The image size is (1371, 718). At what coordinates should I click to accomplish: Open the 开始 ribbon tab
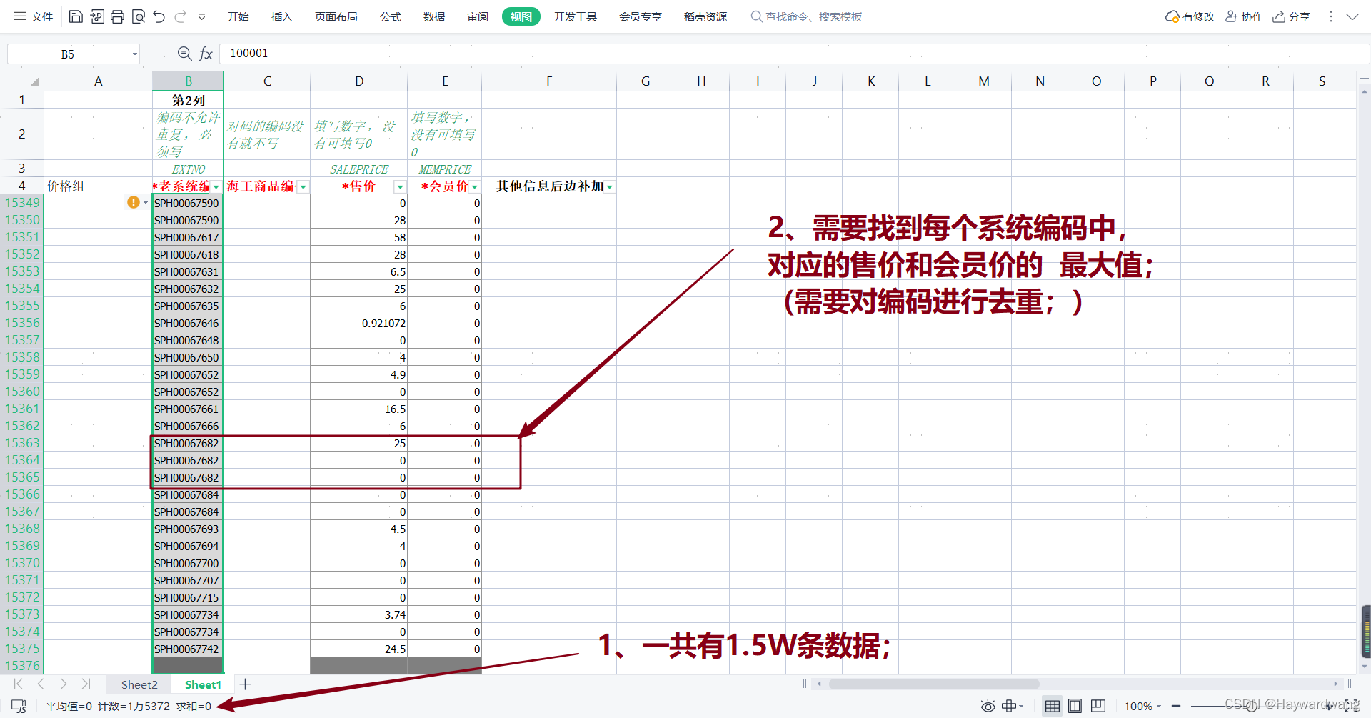[238, 16]
